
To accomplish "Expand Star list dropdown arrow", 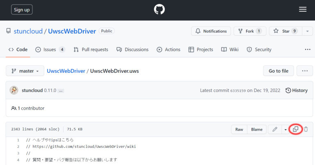I will (307, 31).
